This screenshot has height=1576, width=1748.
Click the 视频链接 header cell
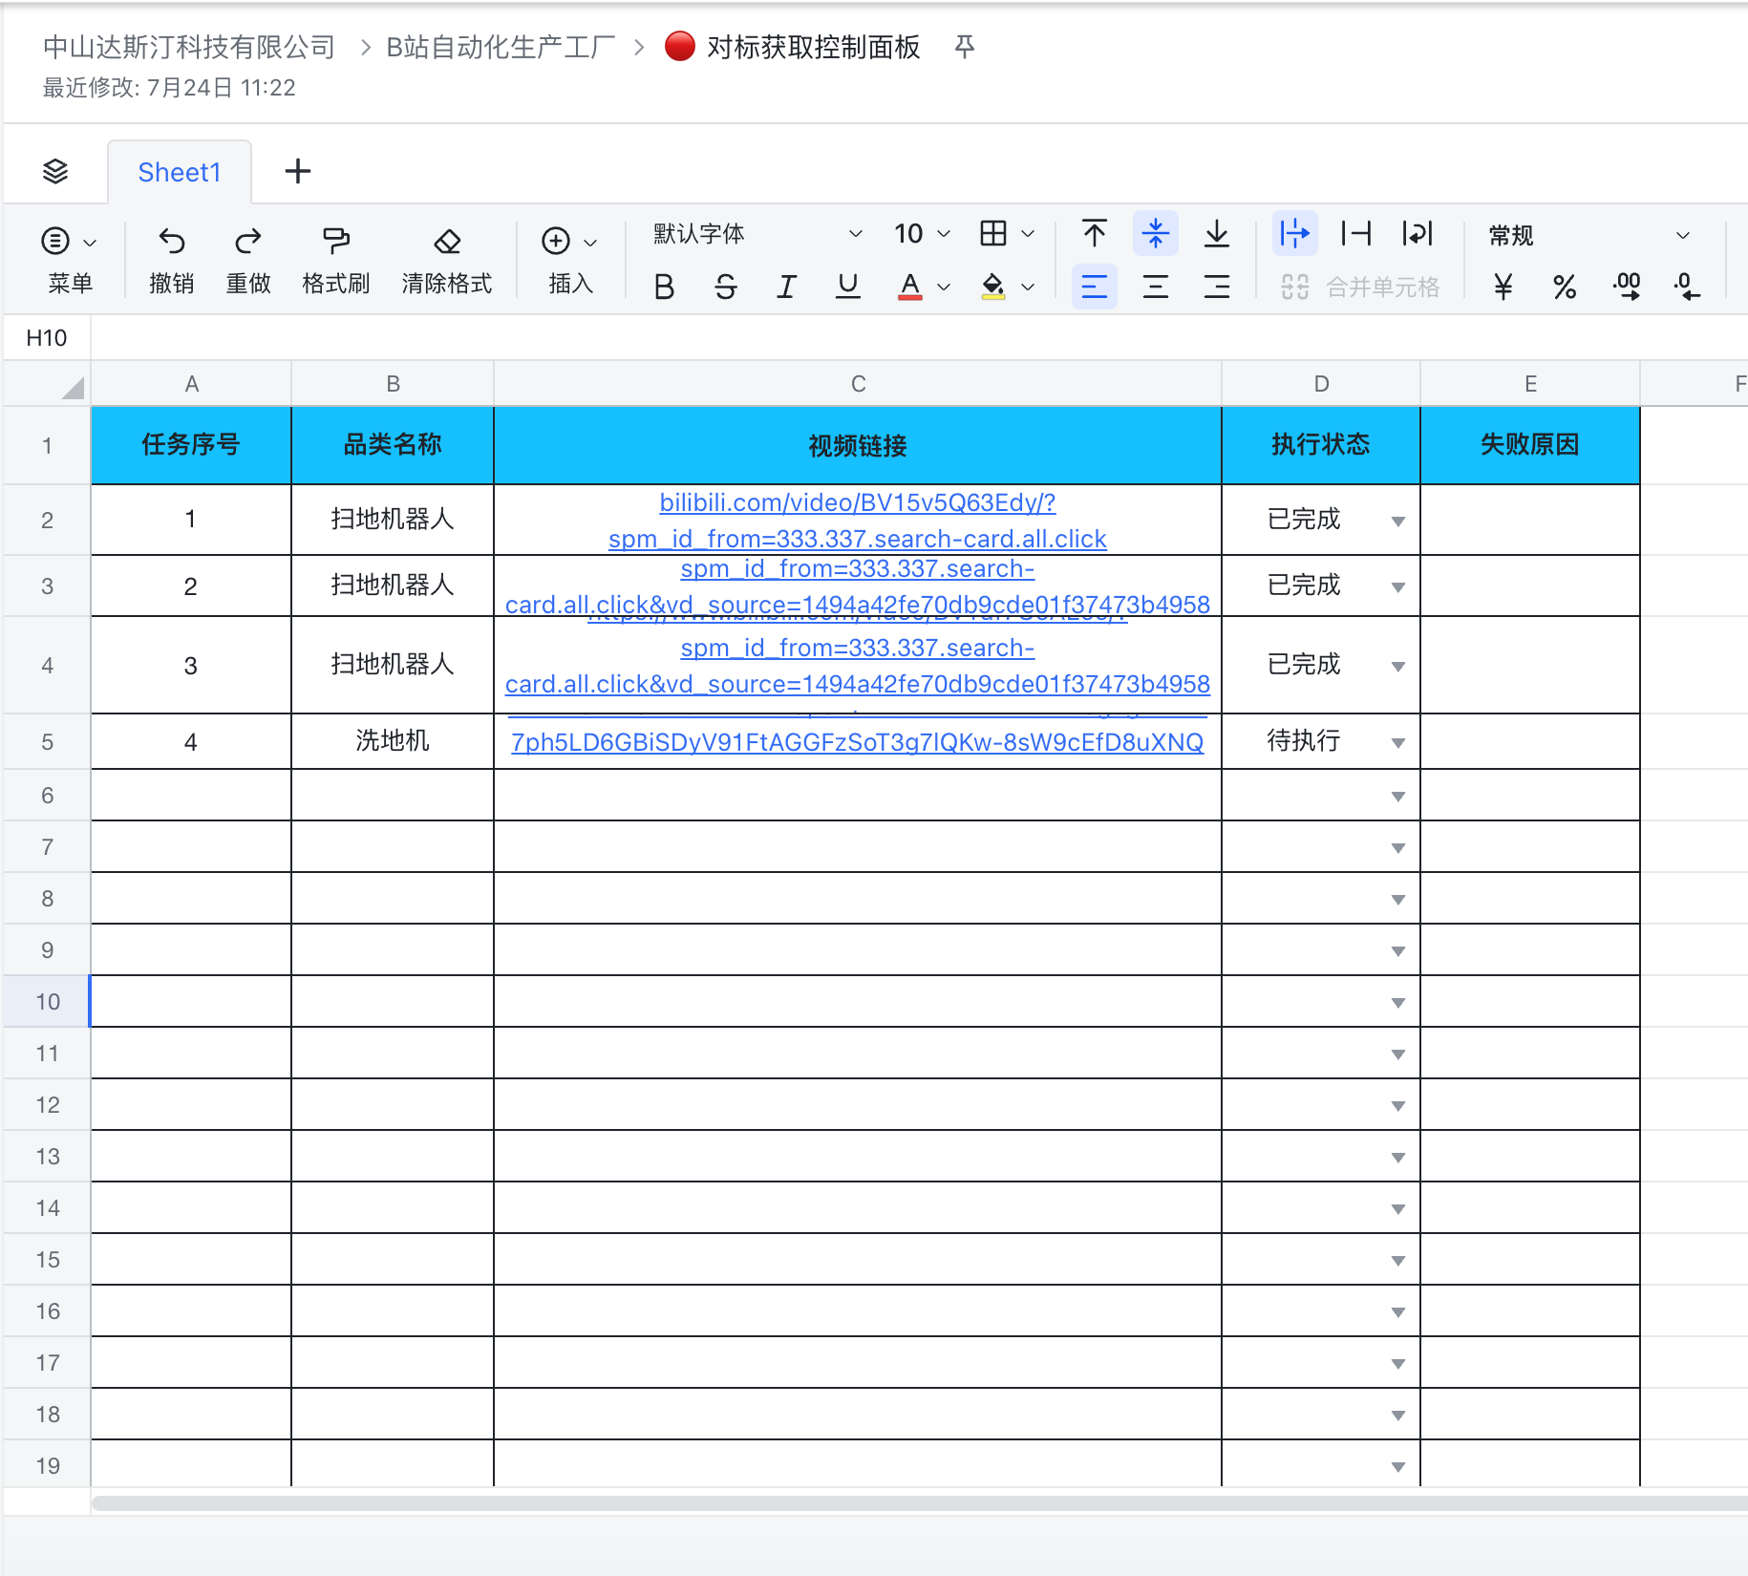tap(858, 445)
